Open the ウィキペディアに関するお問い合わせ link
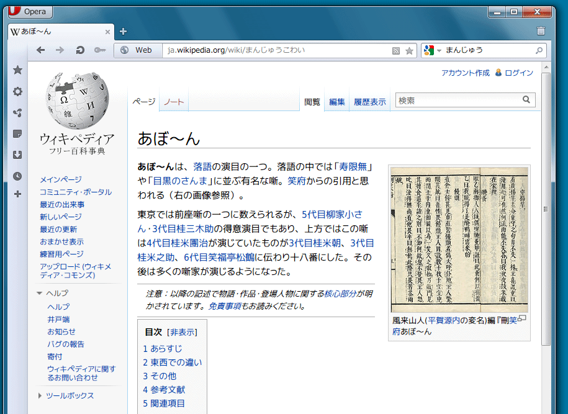The width and height of the screenshot is (568, 414). click(x=81, y=373)
